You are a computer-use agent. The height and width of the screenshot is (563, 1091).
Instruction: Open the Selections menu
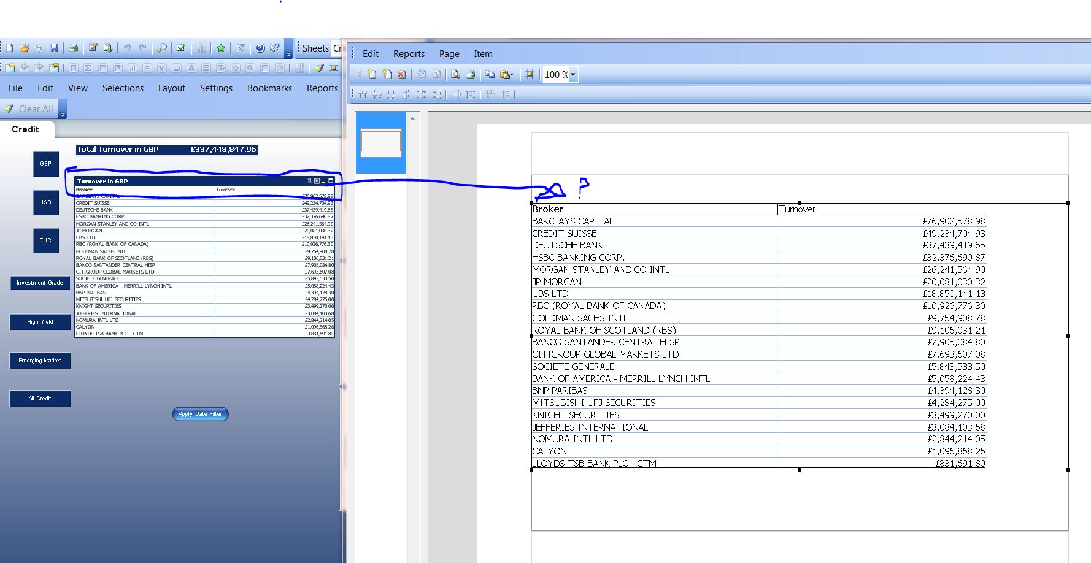click(123, 88)
